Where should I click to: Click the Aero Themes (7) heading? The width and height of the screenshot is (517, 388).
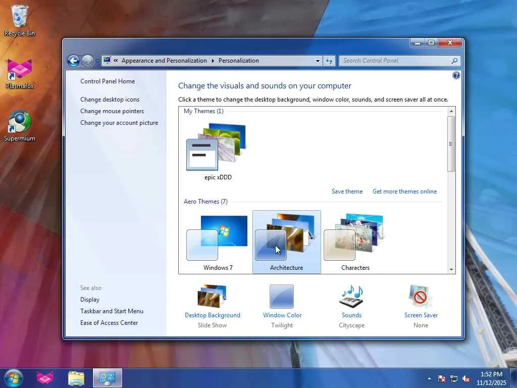(x=205, y=201)
